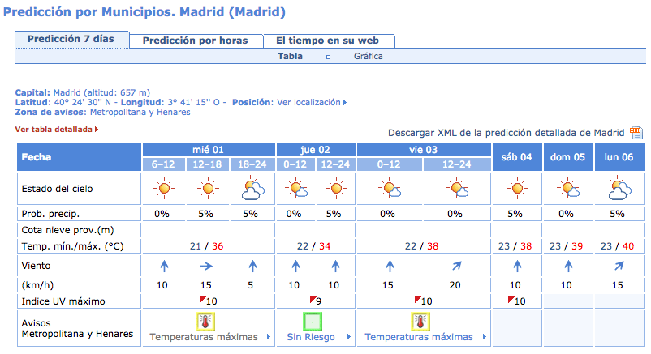Click the green Sin Riesgo square icon
The height and width of the screenshot is (354, 651).
pyautogui.click(x=313, y=322)
